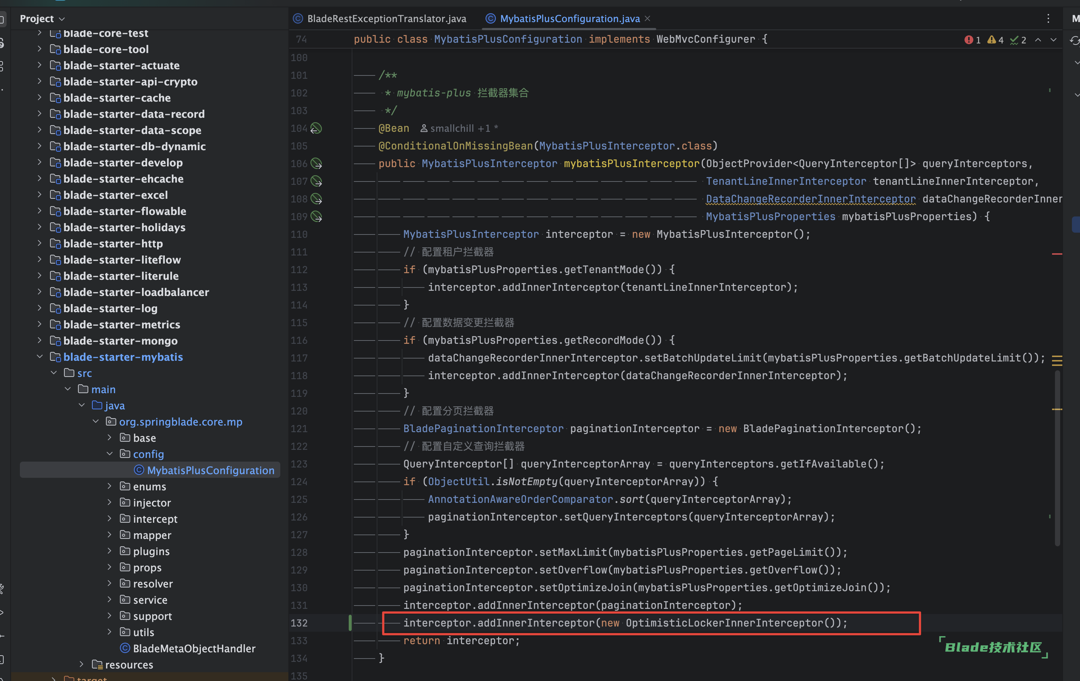Screen dimensions: 1080x681
Task: Click line number 132 in gutter
Action: (x=299, y=623)
